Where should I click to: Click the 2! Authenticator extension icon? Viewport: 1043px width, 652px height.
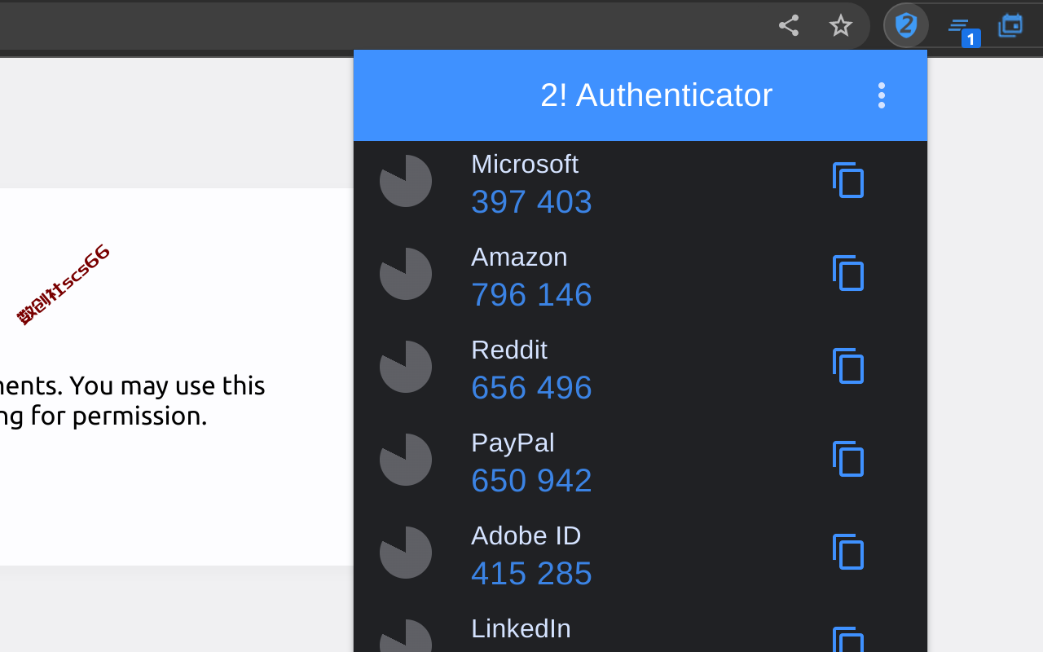coord(906,25)
